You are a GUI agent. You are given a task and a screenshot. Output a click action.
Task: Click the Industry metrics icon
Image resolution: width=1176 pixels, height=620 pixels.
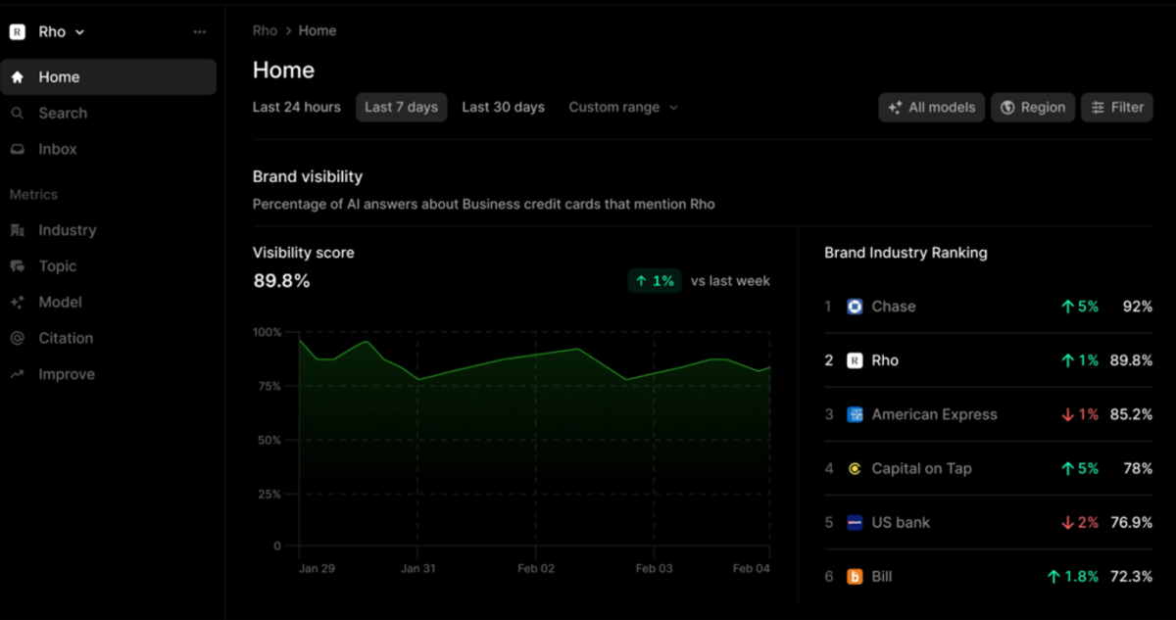pyautogui.click(x=20, y=230)
